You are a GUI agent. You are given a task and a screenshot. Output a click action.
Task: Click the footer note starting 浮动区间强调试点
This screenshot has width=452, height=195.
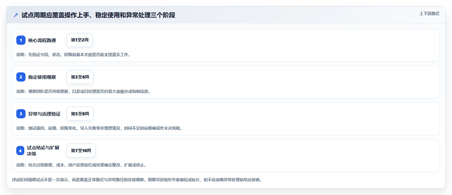coord(137,180)
